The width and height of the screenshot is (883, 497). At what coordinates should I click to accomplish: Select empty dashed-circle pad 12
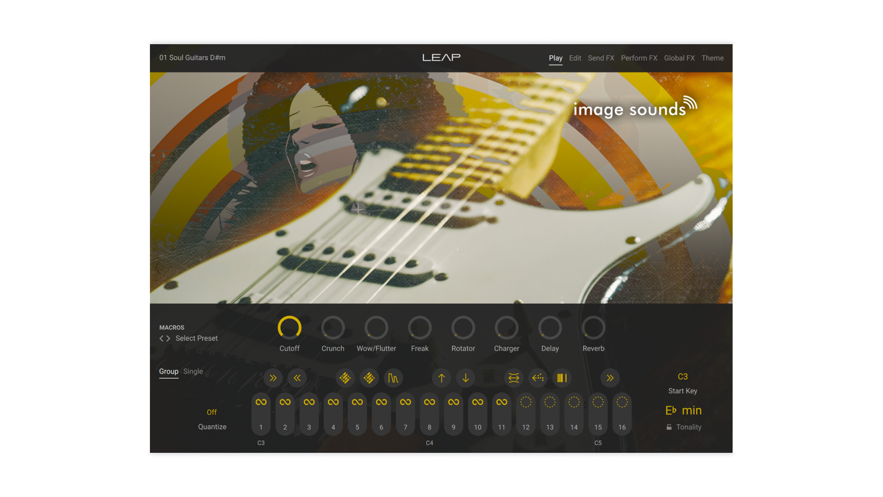[526, 414]
